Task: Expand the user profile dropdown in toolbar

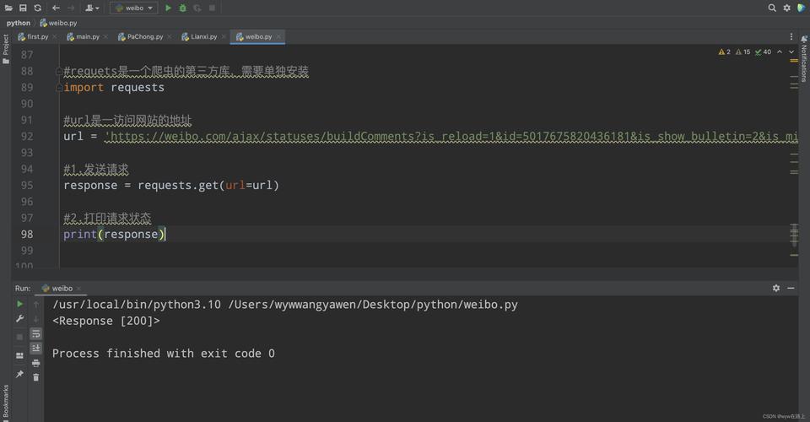Action: click(93, 8)
